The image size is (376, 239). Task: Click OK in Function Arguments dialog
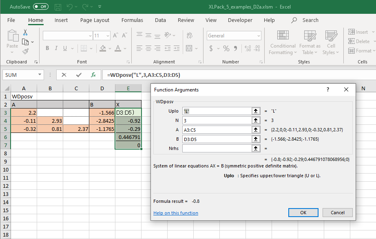point(303,213)
